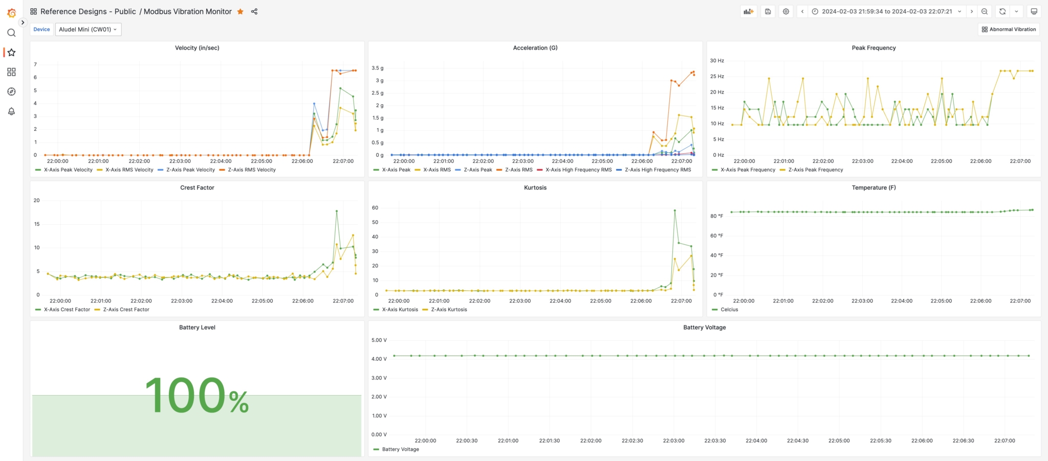Open dashboard settings with the gear icon
This screenshot has width=1048, height=461.
(785, 11)
